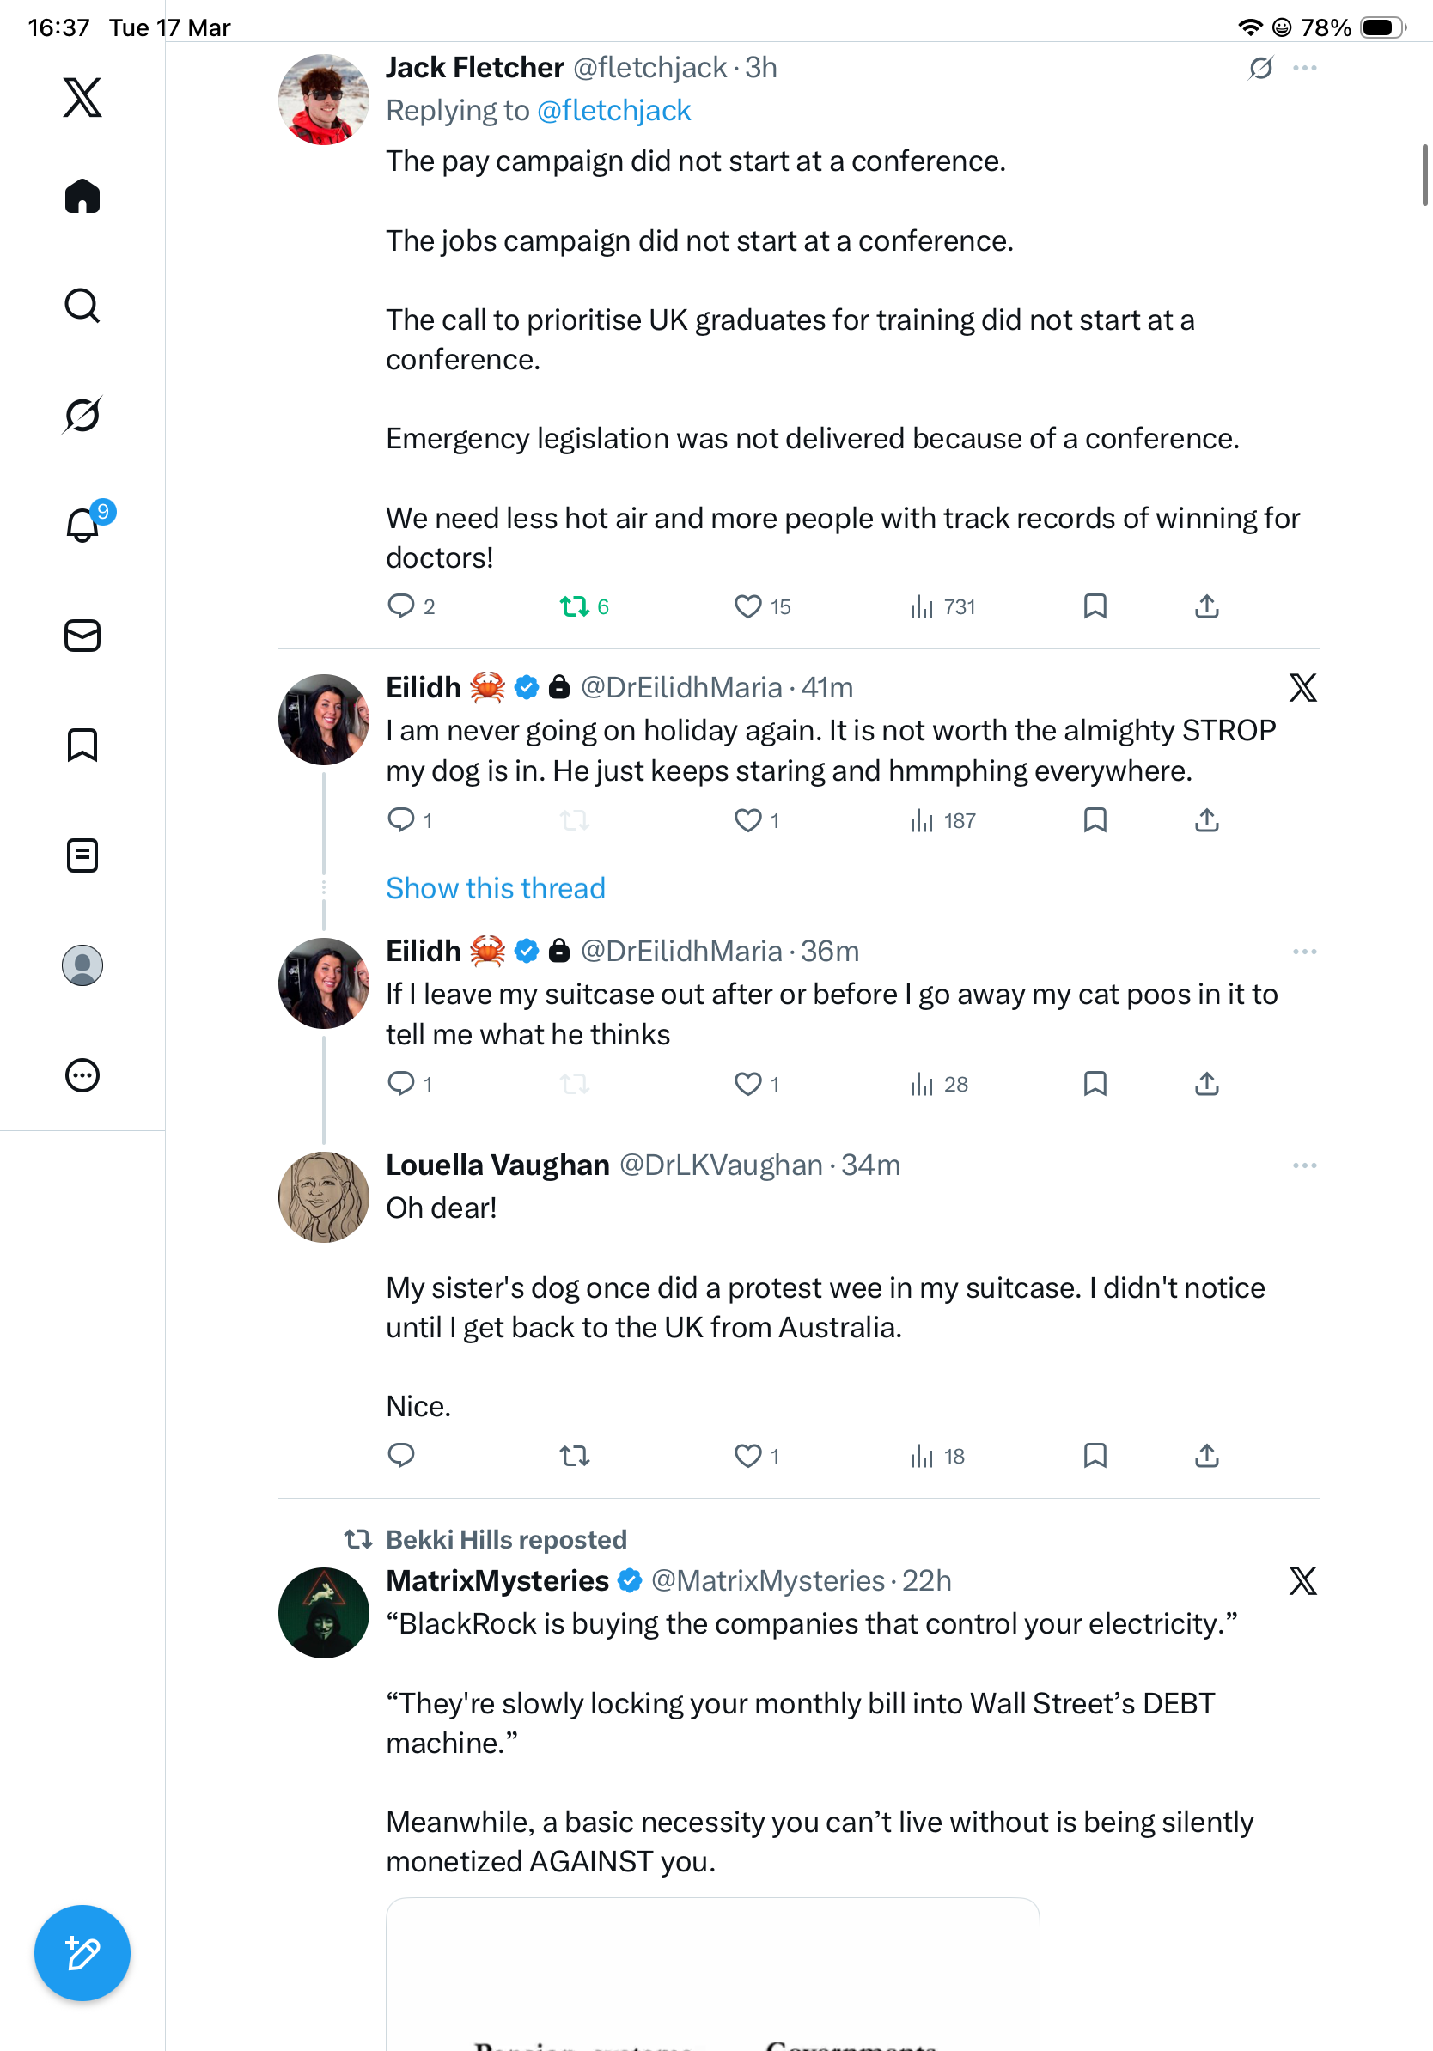This screenshot has width=1433, height=2051.
Task: Open more options on Louella Vaughan's post
Action: click(x=1304, y=1165)
